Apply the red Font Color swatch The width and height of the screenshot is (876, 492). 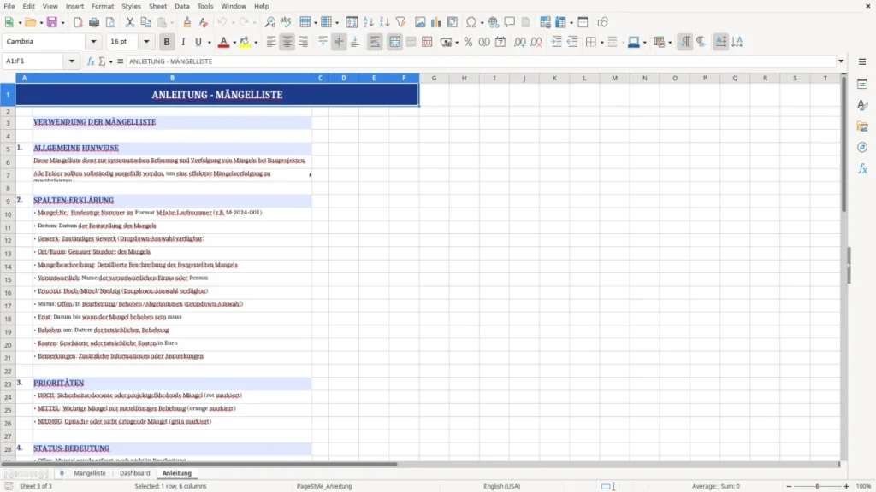[223, 43]
